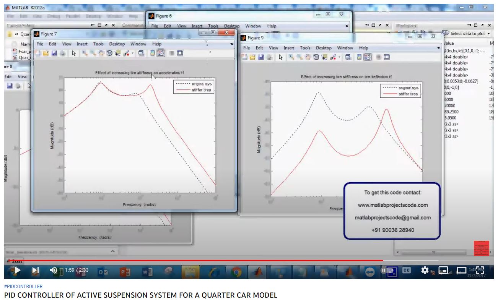Open Desktop menu in Figure 9
Screen dimensions: 498x303
click(324, 48)
